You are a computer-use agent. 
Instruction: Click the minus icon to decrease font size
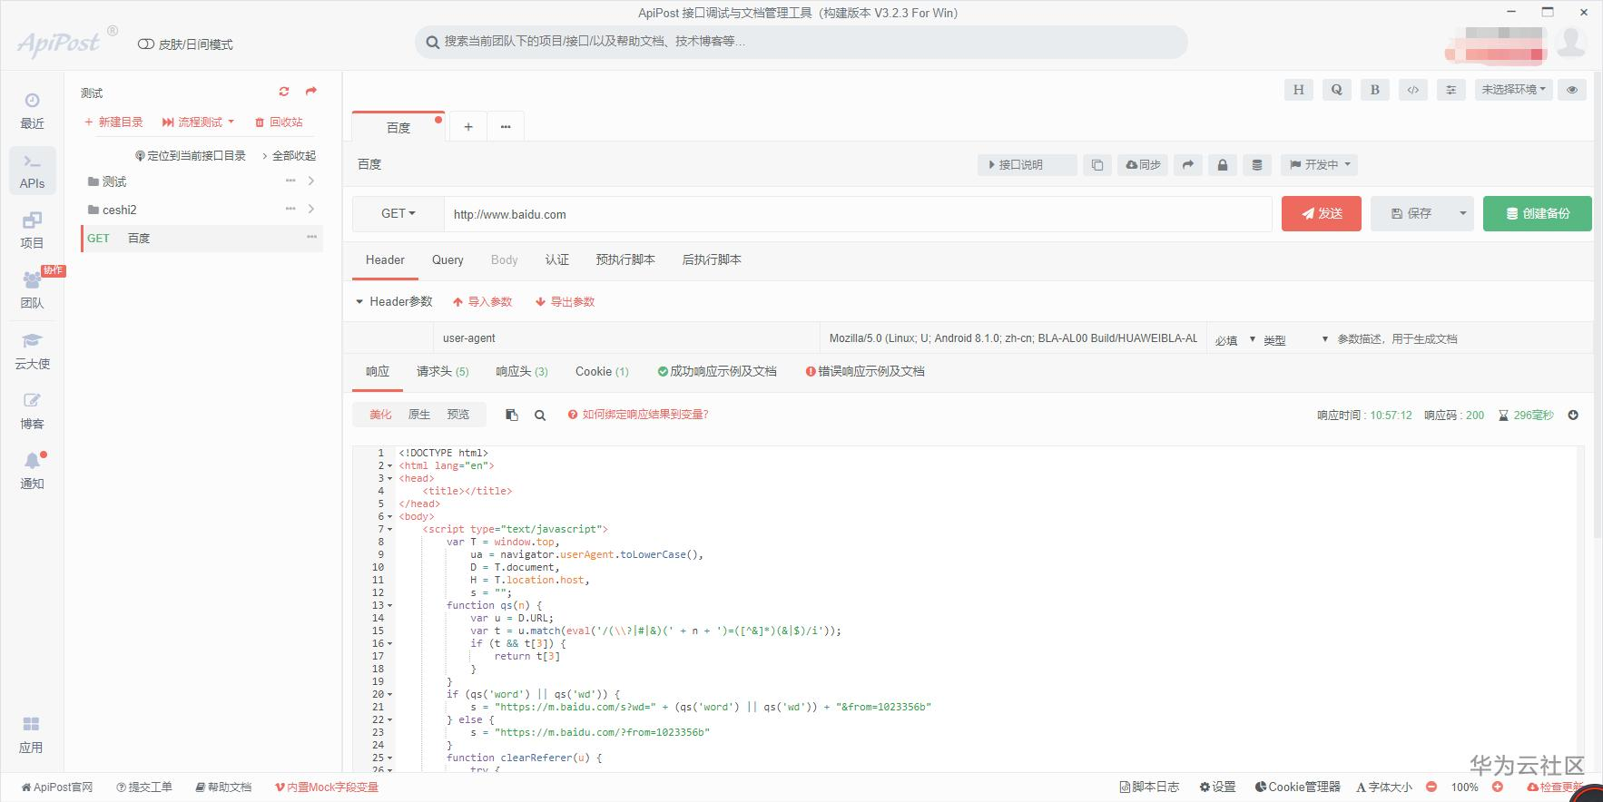(x=1431, y=787)
